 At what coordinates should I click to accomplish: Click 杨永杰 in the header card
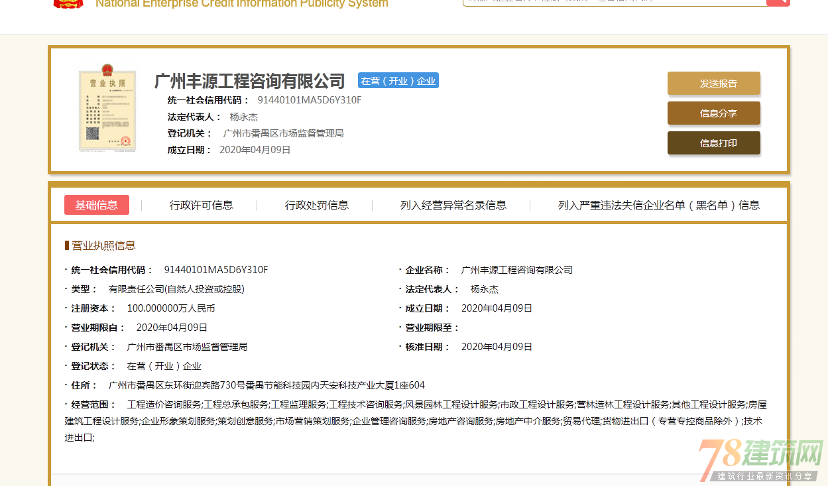[244, 117]
